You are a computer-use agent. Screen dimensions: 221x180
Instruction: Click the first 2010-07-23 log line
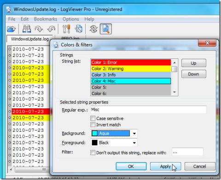[31, 49]
